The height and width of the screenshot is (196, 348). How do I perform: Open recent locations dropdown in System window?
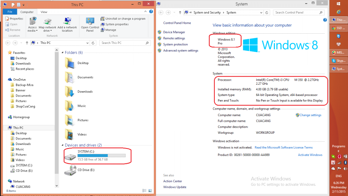tap(174, 13)
